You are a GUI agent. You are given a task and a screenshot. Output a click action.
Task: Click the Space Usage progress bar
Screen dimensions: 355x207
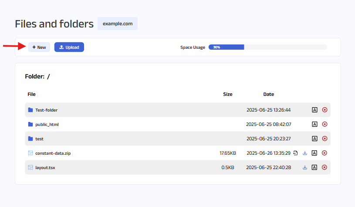coord(267,47)
